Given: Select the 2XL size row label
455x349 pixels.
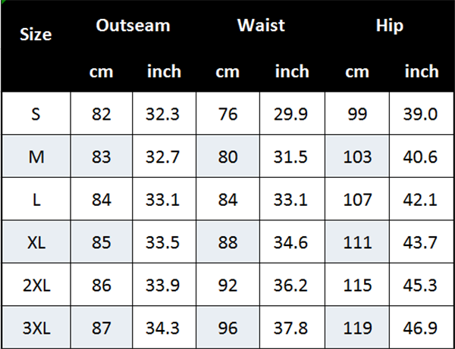Looking at the screenshot, I should pos(36,286).
